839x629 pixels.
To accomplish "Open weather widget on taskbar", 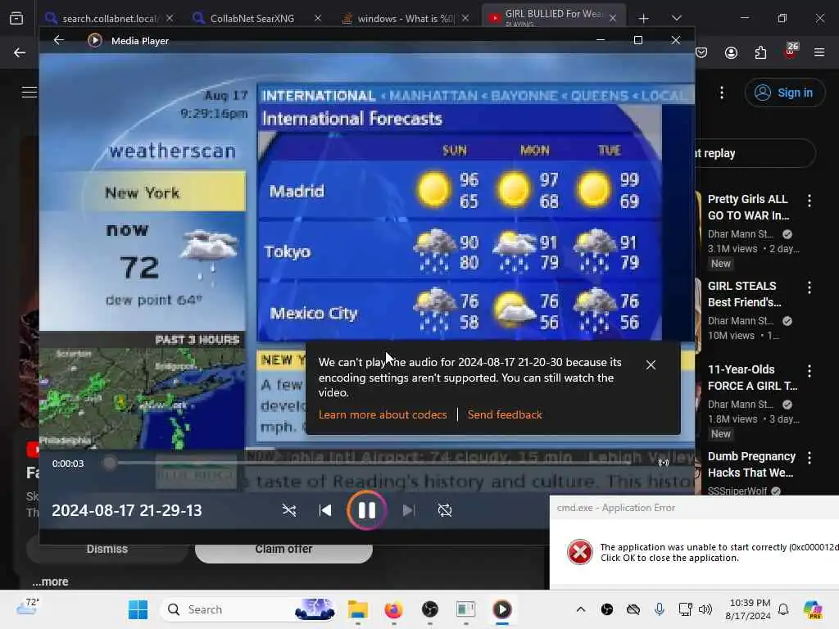I will point(27,607).
